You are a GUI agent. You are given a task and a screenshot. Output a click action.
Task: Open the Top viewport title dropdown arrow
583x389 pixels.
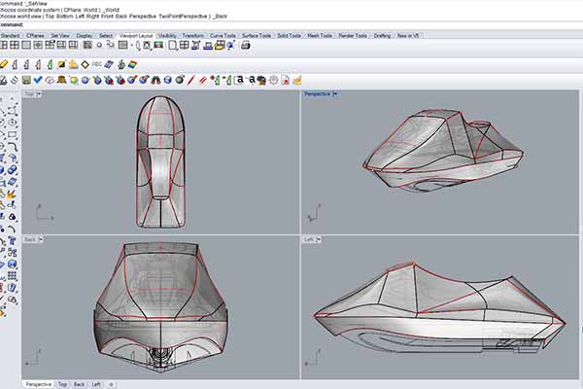(x=38, y=94)
